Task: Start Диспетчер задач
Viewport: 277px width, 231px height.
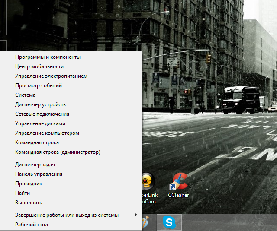Action: point(35,165)
